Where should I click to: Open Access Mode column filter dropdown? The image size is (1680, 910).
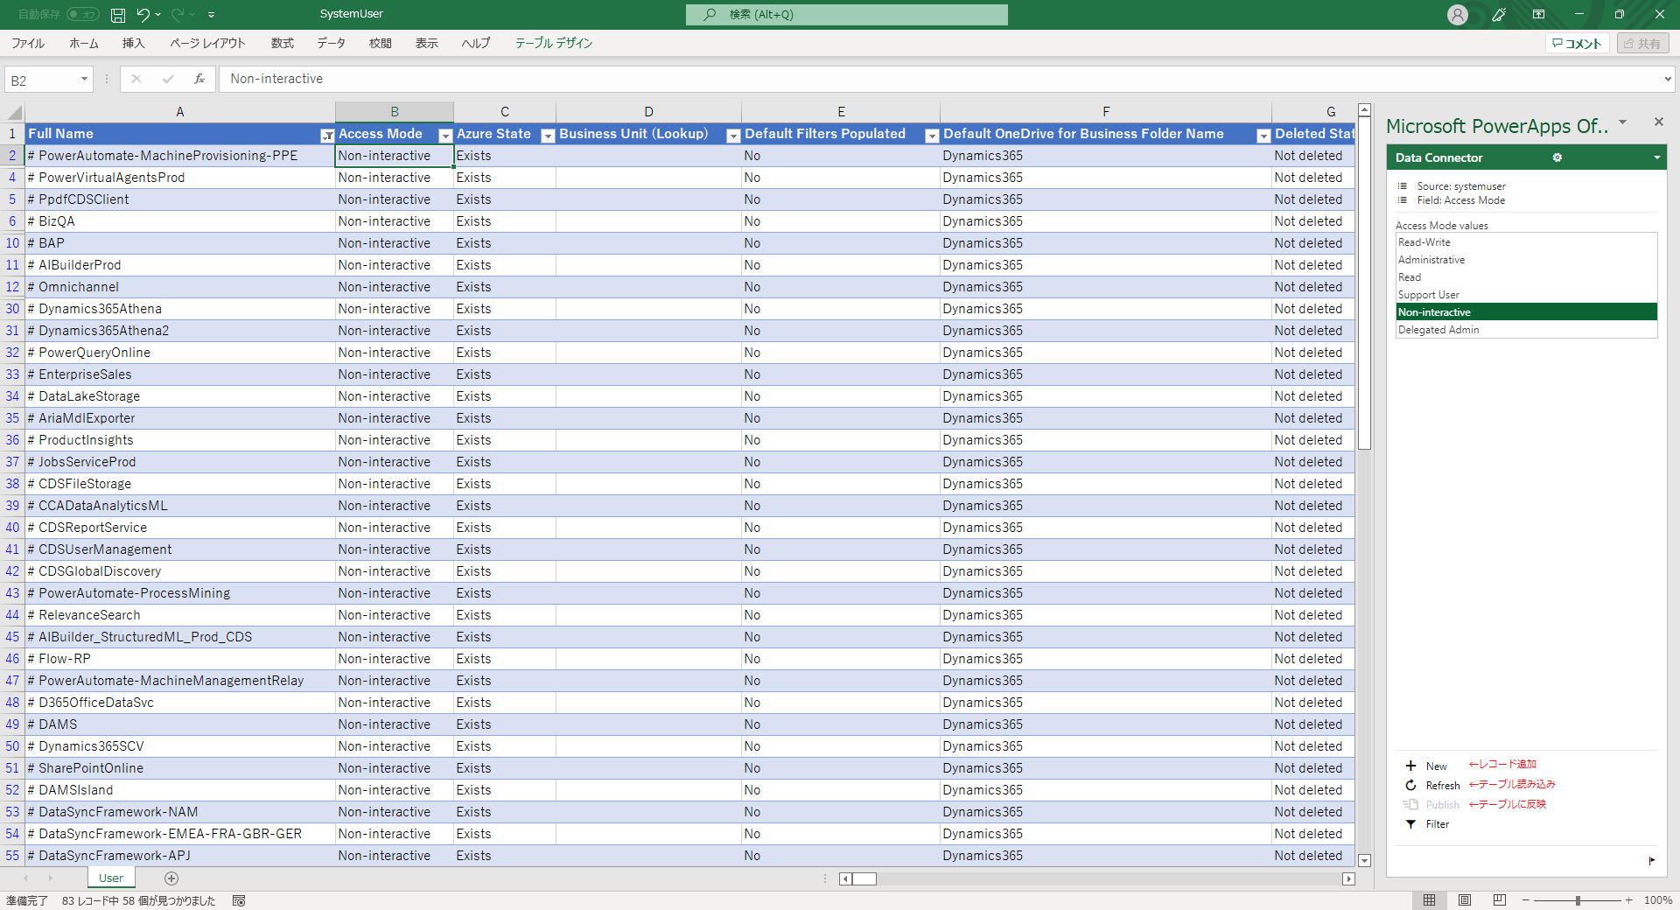point(445,135)
